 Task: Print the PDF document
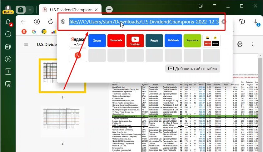click(x=240, y=44)
